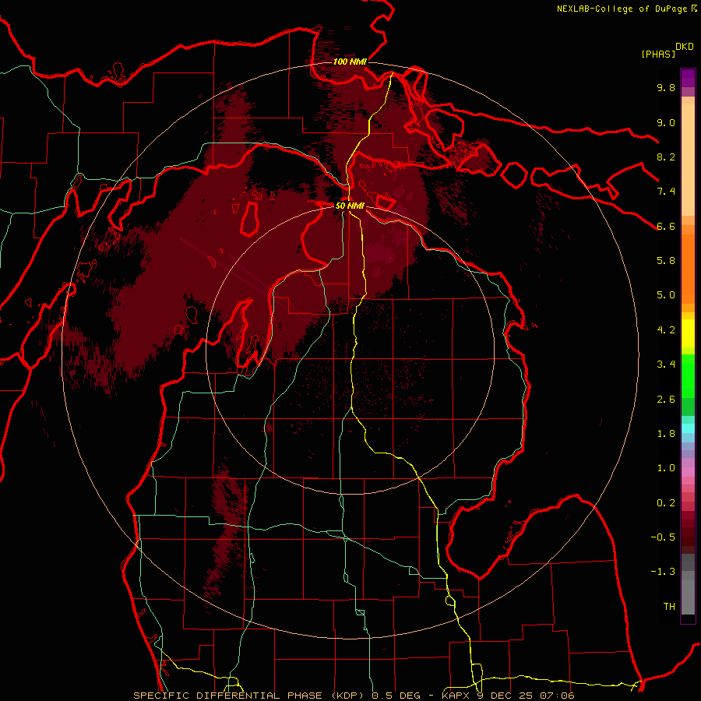Click the KAPX radar site identifier
This screenshot has height=701, width=701.
tap(456, 696)
